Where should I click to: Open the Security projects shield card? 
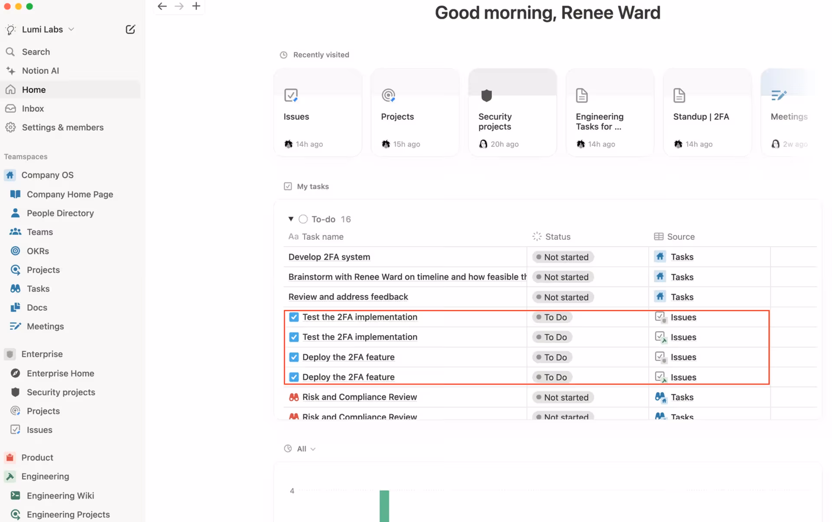point(512,112)
